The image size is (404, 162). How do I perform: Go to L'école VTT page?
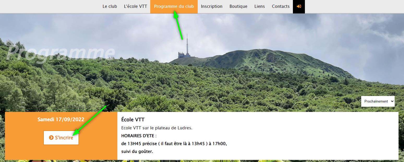click(136, 7)
